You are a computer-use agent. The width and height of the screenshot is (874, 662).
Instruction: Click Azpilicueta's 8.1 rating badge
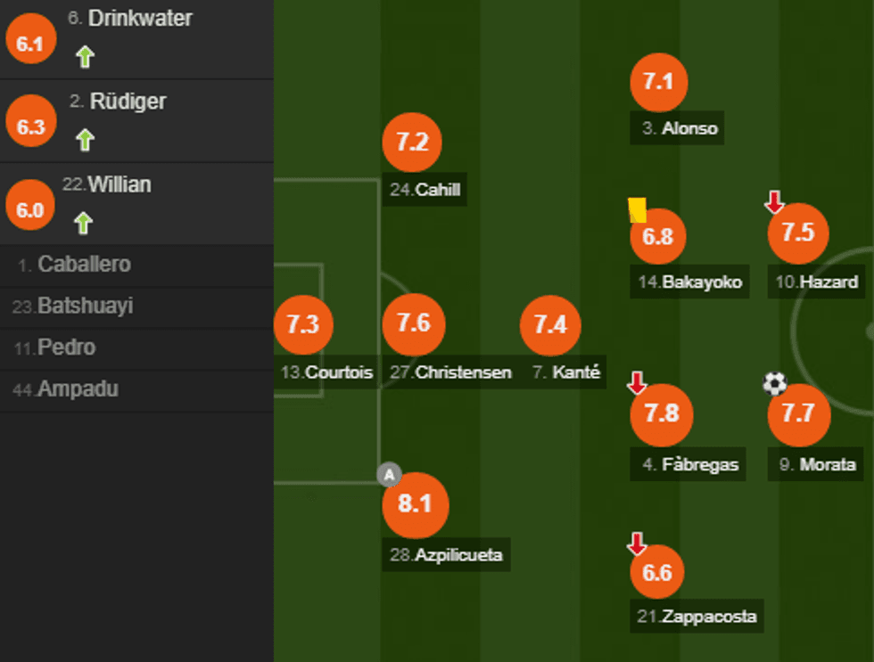(415, 505)
